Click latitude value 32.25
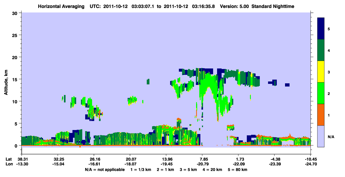The height and width of the screenshot is (177, 345). coord(58,159)
